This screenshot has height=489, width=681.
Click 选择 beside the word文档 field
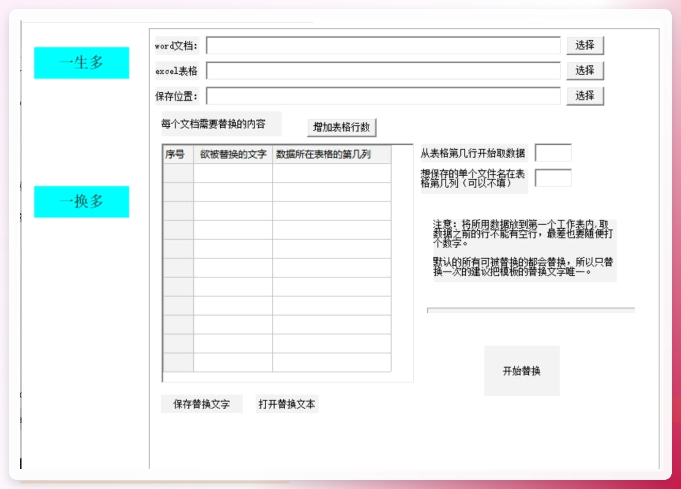[585, 45]
